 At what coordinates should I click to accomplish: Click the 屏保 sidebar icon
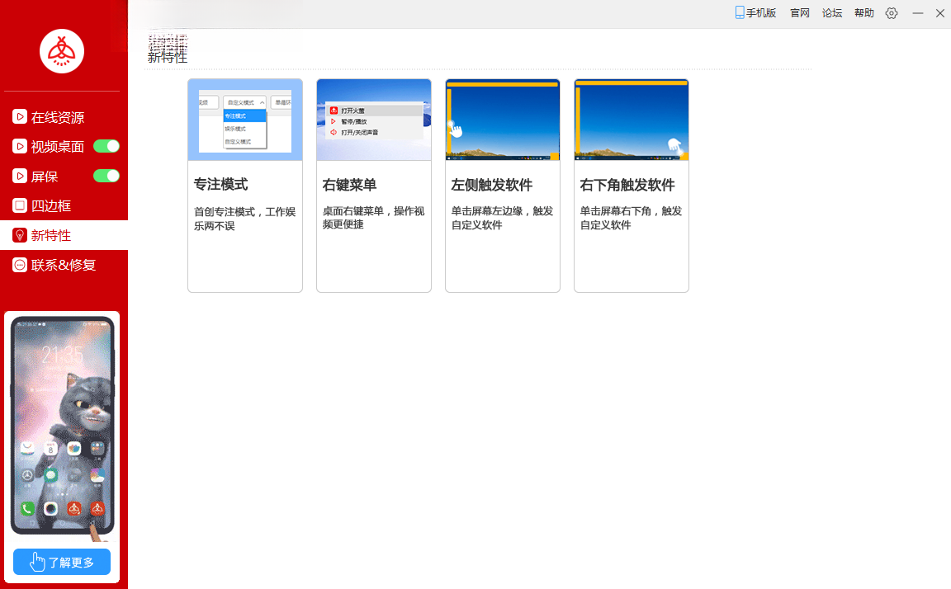(x=20, y=176)
